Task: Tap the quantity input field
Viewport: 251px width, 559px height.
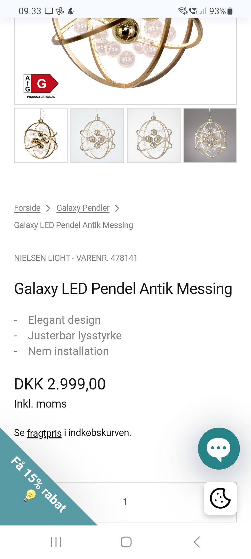Action: 125,502
